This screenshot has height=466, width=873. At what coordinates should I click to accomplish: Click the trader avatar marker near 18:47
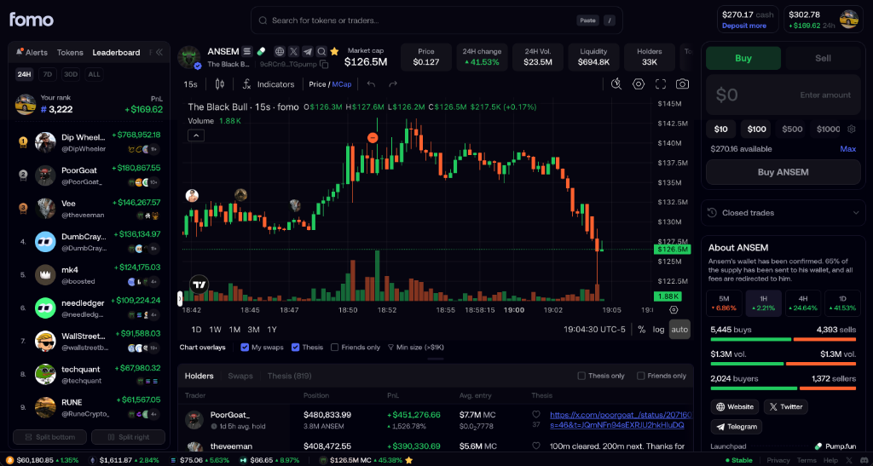tap(294, 205)
